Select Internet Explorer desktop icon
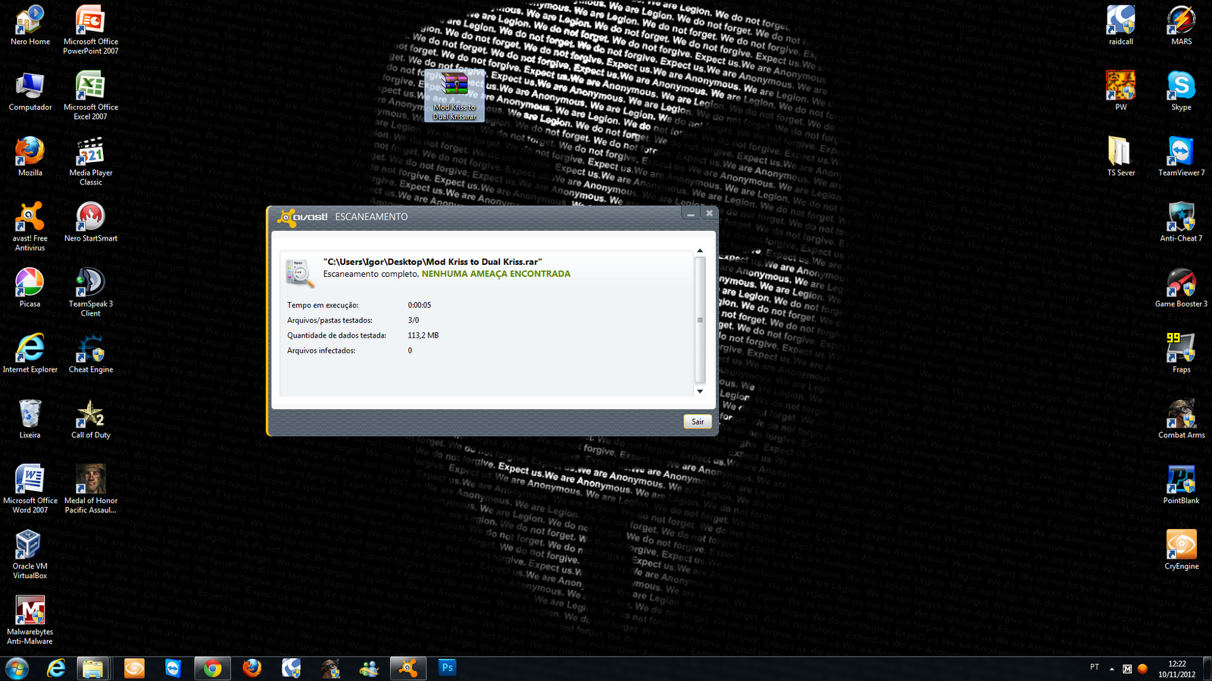1212x681 pixels. click(x=30, y=353)
